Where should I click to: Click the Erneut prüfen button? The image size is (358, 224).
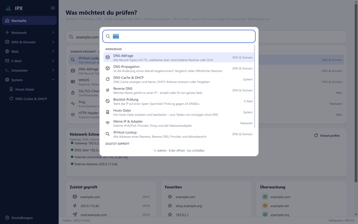pos(327,136)
